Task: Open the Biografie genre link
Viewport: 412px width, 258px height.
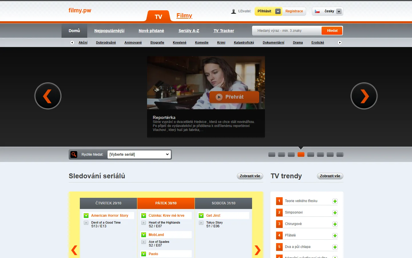Action: click(x=157, y=42)
